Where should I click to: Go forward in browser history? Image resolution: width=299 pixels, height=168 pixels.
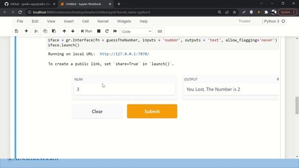pyautogui.click(x=13, y=12)
